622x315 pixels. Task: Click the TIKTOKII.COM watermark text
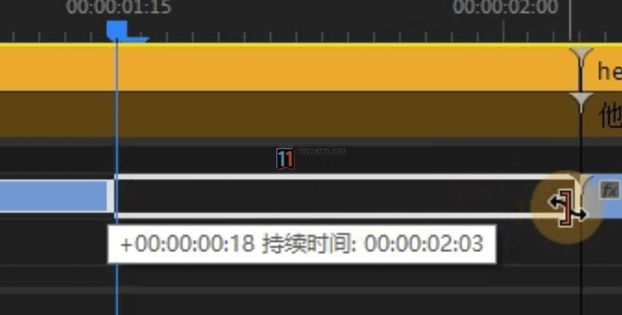(321, 152)
